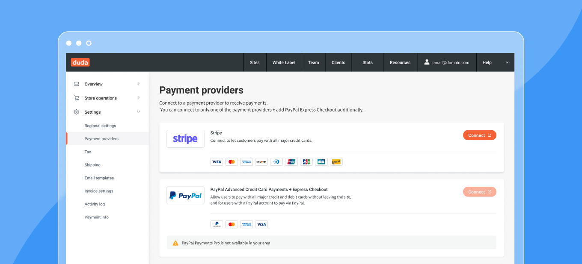Click the PayPal Connect button
This screenshot has width=582, height=264.
[480, 192]
